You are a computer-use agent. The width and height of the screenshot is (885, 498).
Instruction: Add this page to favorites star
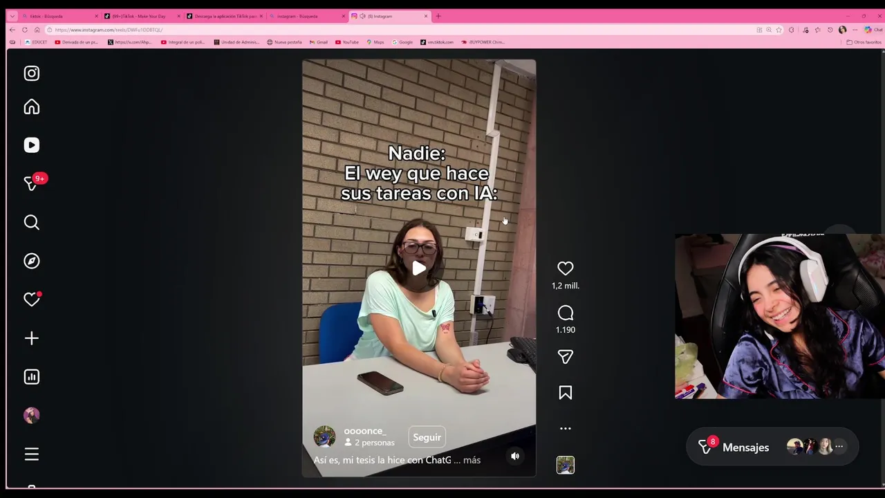[x=779, y=30]
